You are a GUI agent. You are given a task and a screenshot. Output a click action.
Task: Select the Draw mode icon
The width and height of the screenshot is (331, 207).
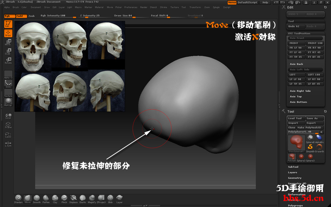click(8, 33)
